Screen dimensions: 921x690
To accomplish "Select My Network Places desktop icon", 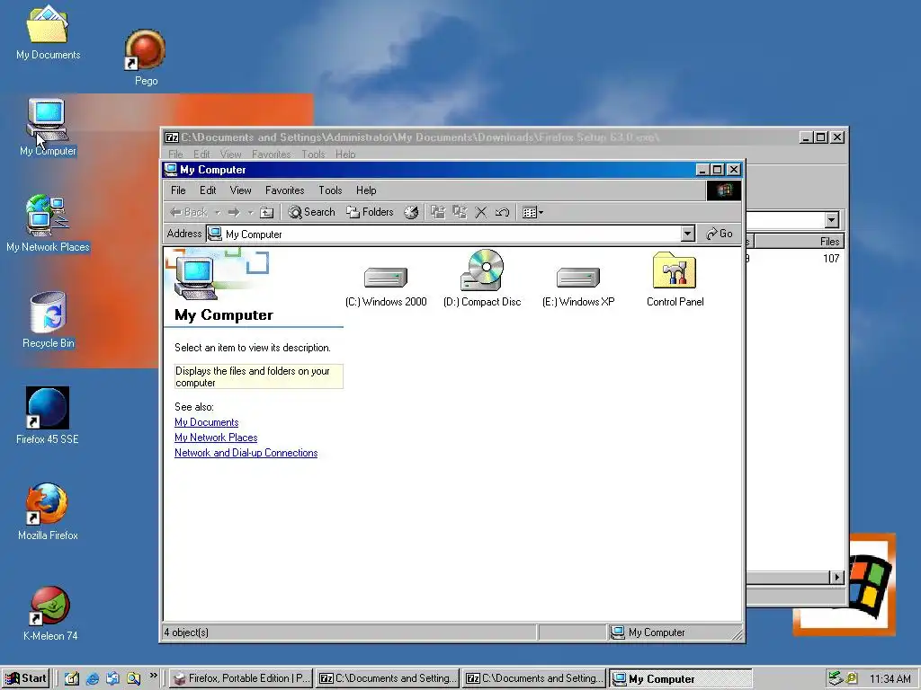I will click(x=48, y=224).
